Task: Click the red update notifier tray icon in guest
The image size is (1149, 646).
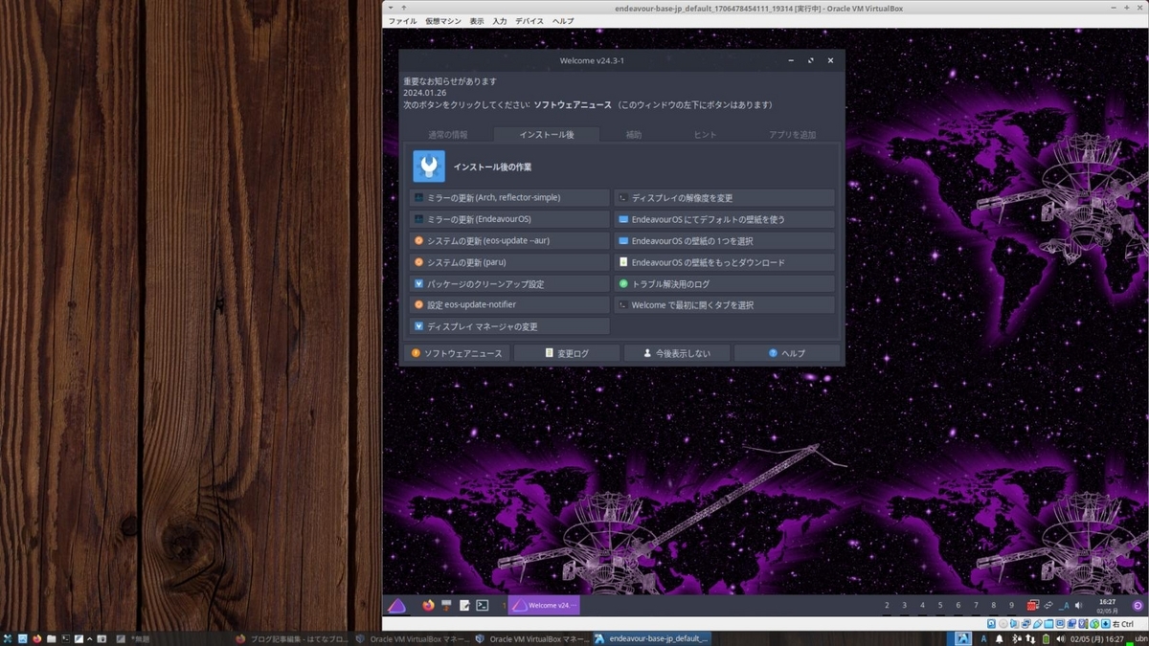Action: tap(1033, 605)
